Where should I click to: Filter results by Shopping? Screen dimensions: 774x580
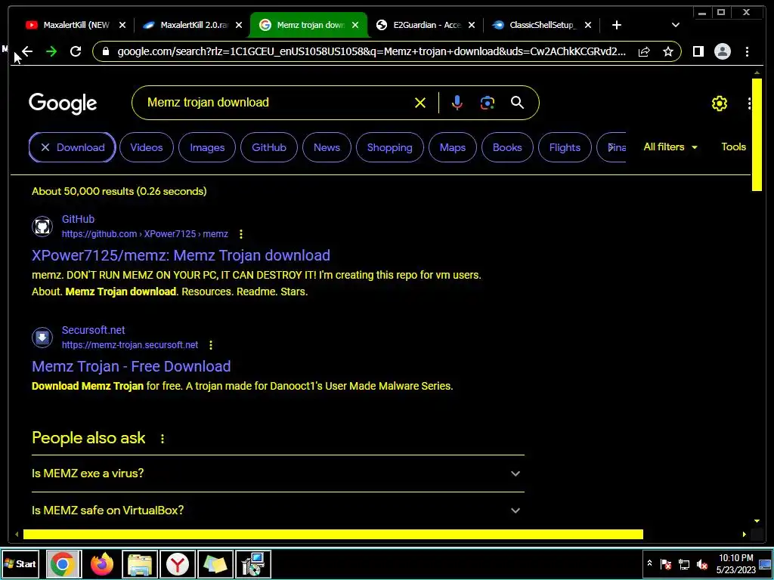pyautogui.click(x=389, y=147)
